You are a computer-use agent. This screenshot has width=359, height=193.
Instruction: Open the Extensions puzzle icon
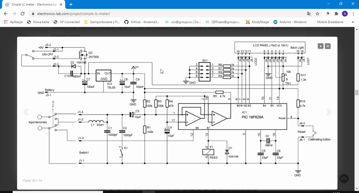coord(336,14)
